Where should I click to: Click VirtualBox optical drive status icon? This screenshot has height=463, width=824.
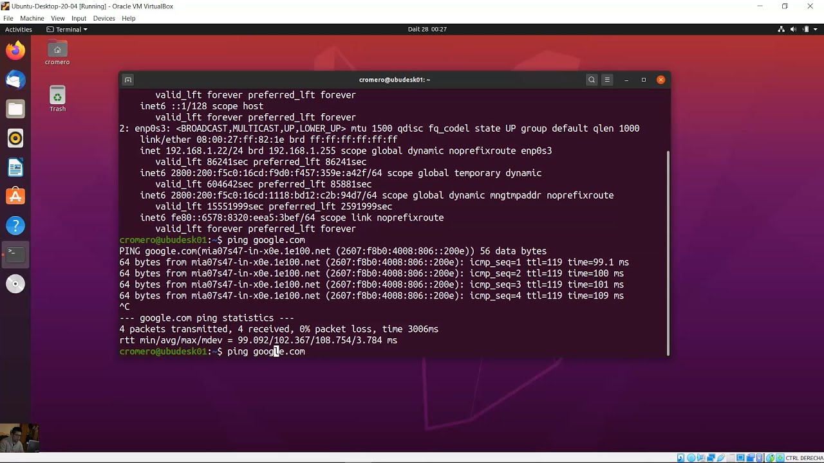click(x=691, y=458)
